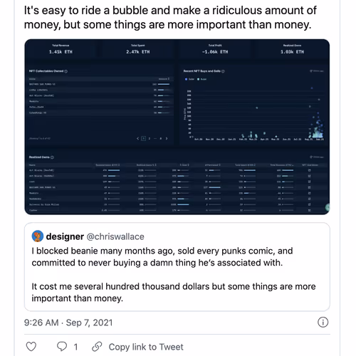Open the 9:26 AM Sep 7, 2021 timestamp
356x356 pixels.
point(68,323)
